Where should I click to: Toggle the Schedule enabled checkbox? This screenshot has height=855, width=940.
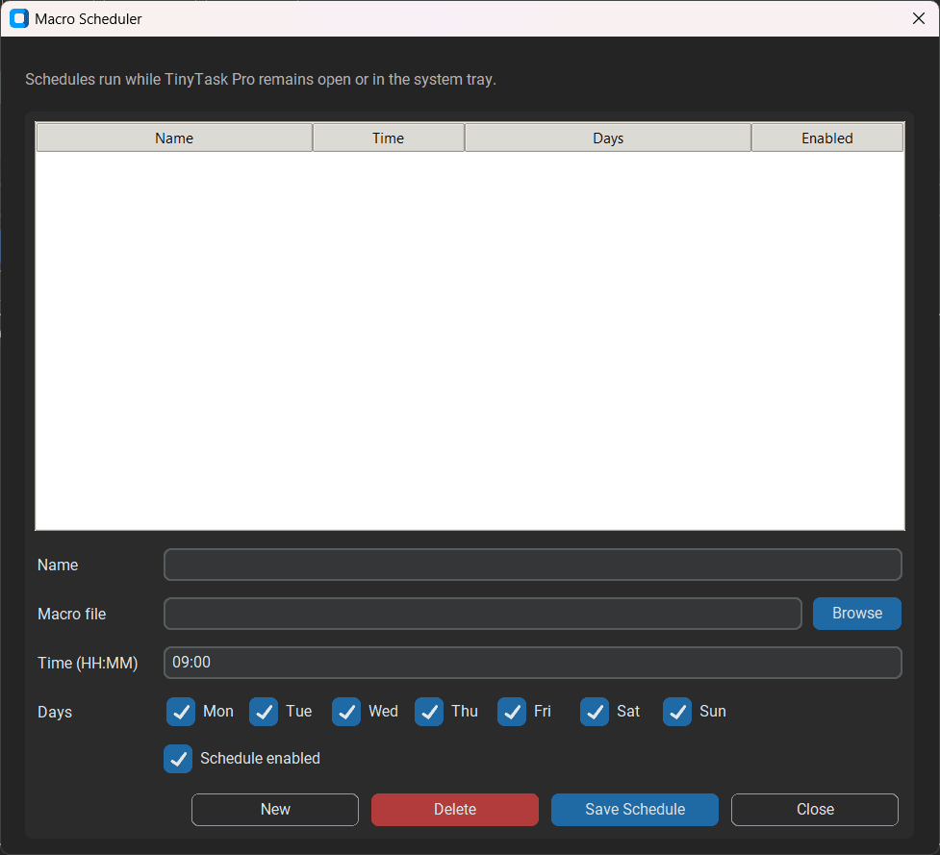pyautogui.click(x=178, y=759)
